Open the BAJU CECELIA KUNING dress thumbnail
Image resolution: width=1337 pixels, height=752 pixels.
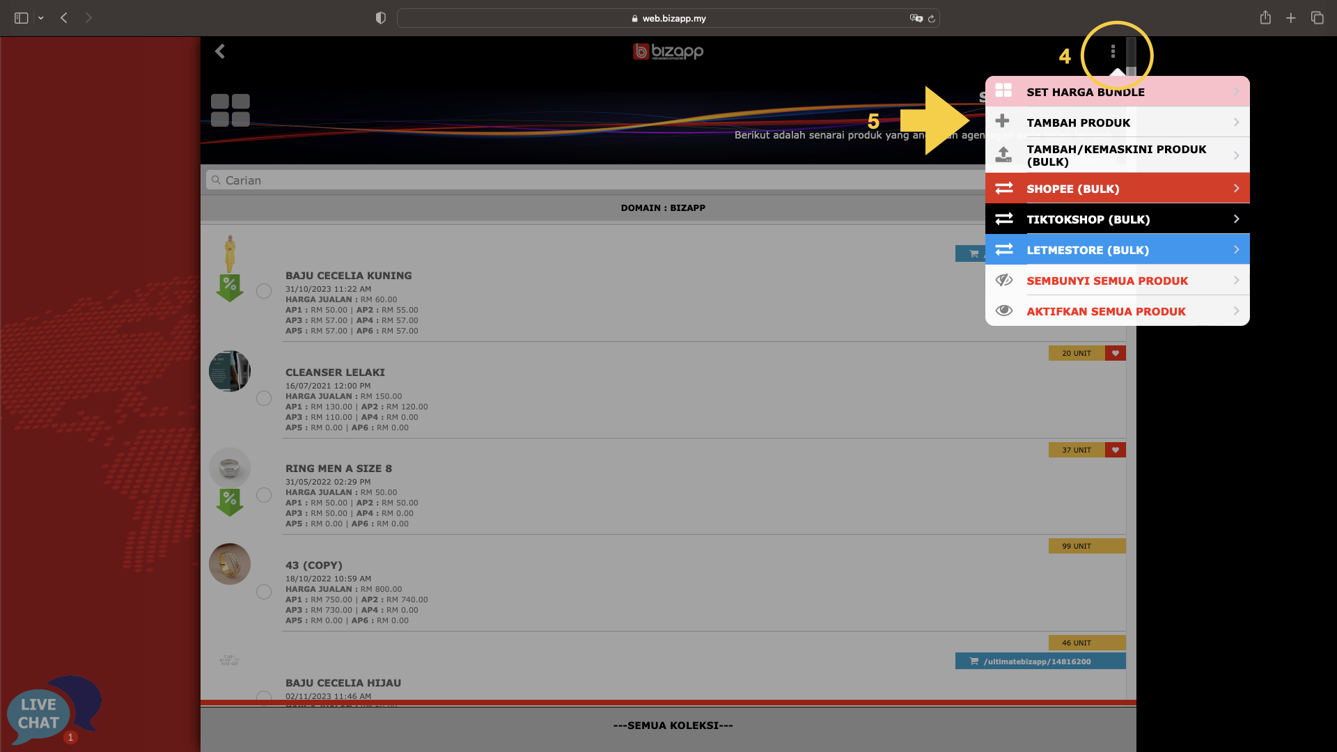[x=230, y=253]
